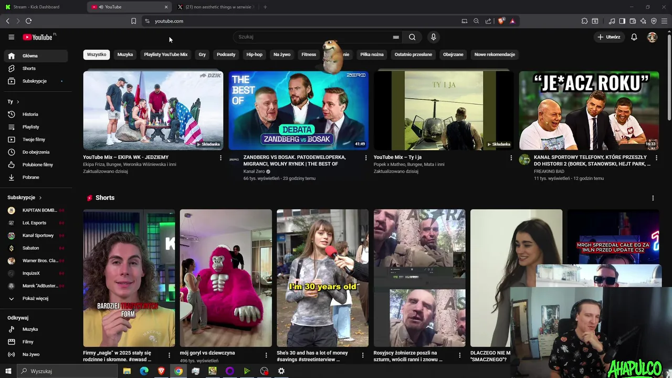Image resolution: width=672 pixels, height=378 pixels.
Task: Select the Piłka nożna chip
Action: click(372, 55)
